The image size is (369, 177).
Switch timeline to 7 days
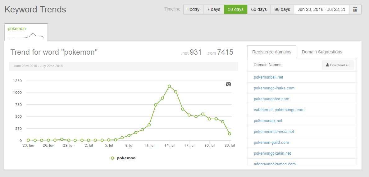coord(213,9)
